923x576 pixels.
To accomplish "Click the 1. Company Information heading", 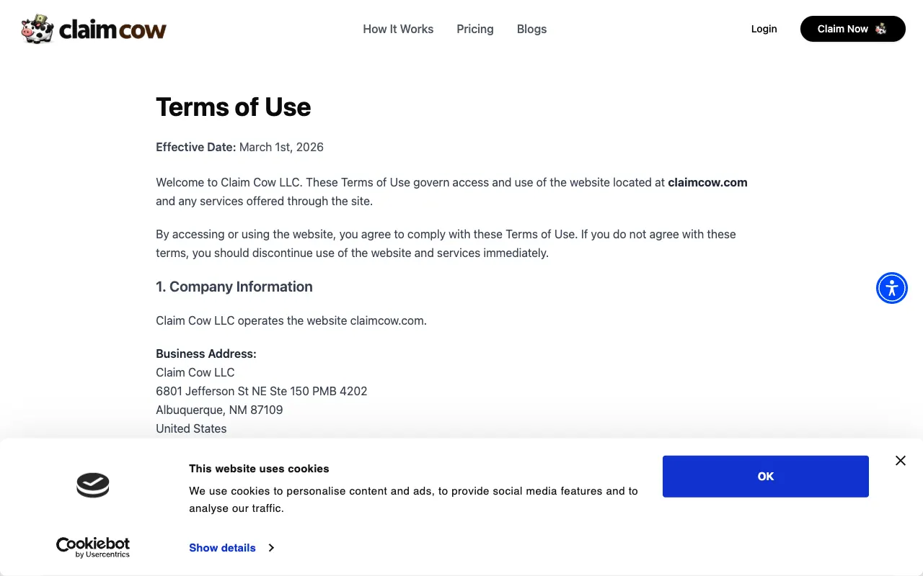I will [234, 287].
